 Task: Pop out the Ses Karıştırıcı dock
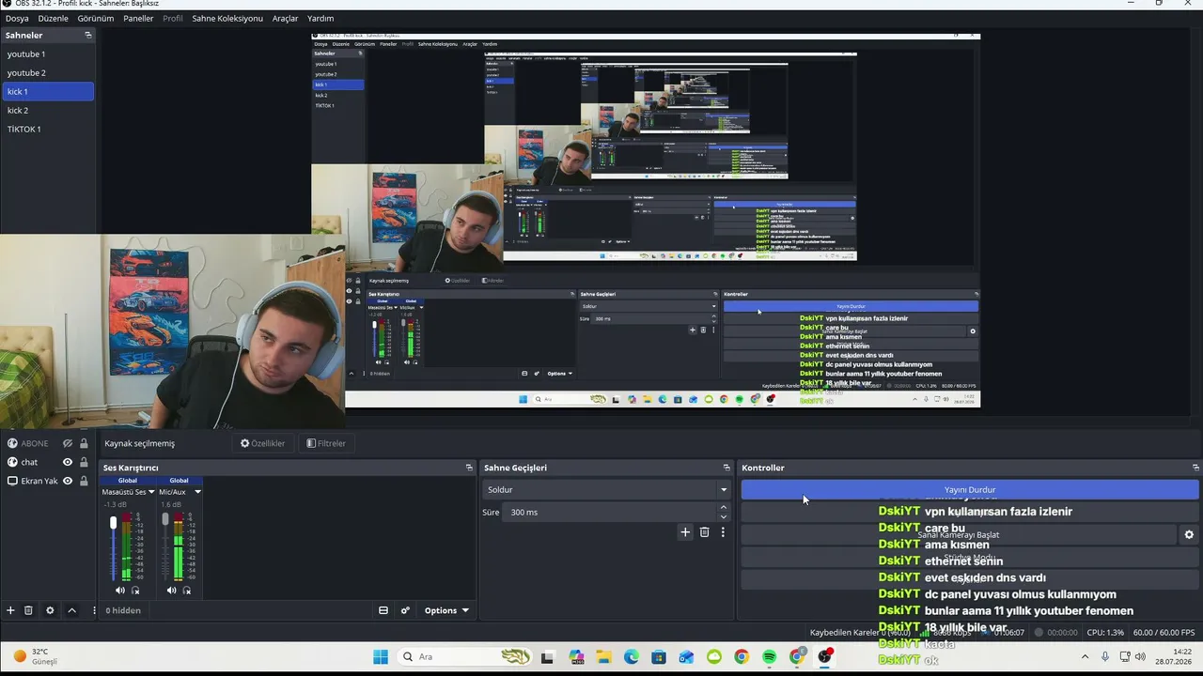click(x=469, y=468)
